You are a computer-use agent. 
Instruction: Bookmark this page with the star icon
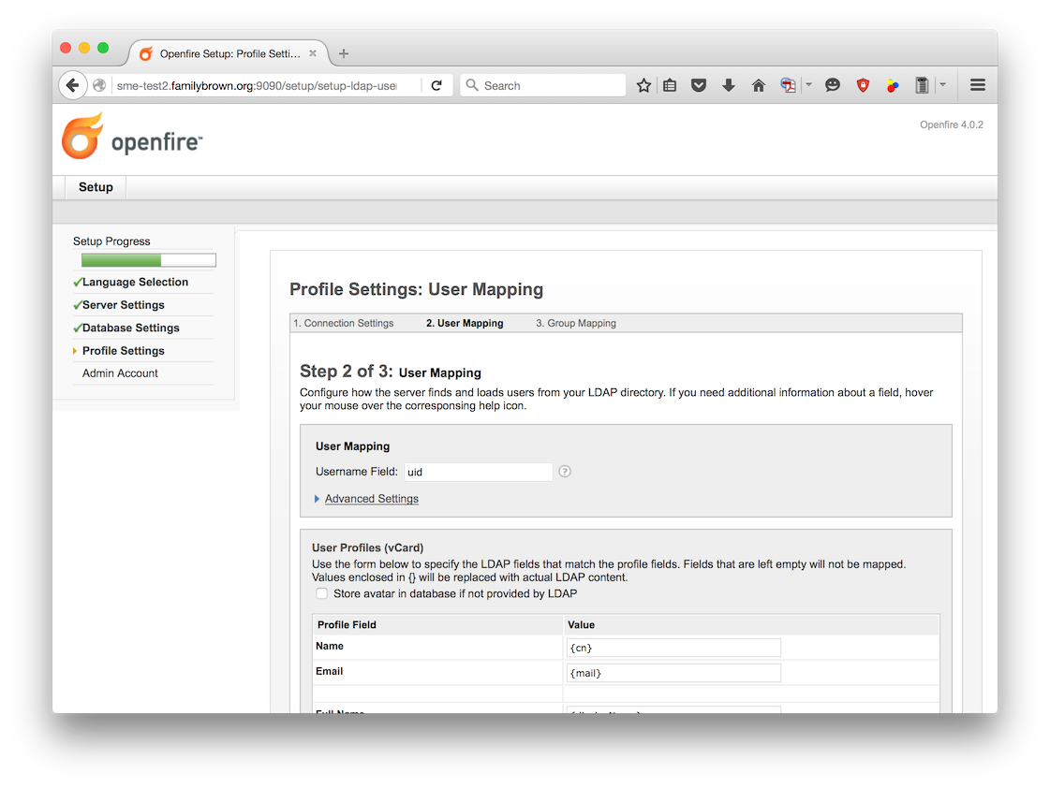point(643,85)
